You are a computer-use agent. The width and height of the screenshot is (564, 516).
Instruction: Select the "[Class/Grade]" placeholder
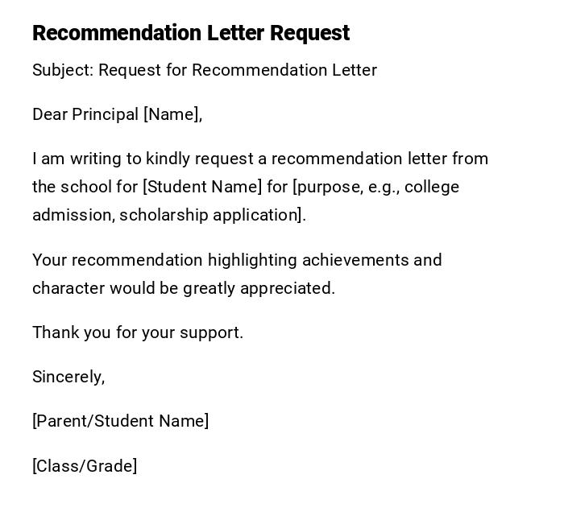tap(85, 466)
